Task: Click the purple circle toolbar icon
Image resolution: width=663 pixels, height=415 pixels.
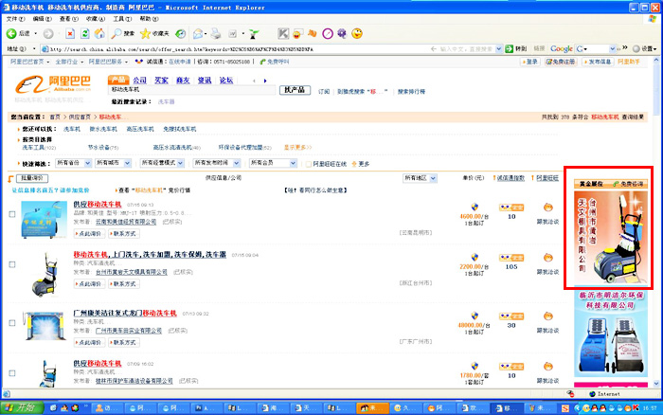Action: coord(328,33)
